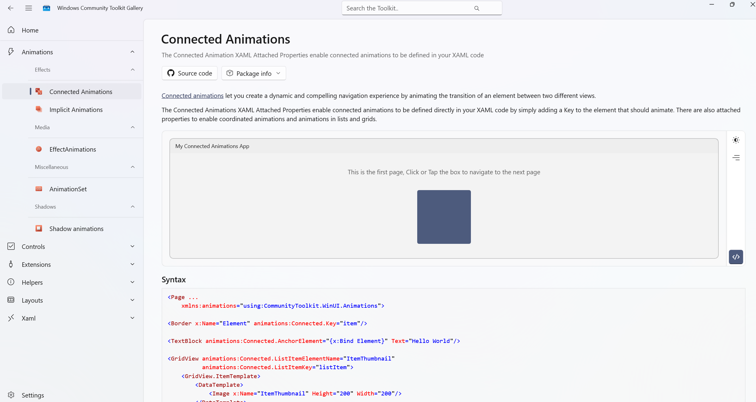Screen dimensions: 756x402
Task: Expand the Helpers section chevron
Action: (x=132, y=282)
